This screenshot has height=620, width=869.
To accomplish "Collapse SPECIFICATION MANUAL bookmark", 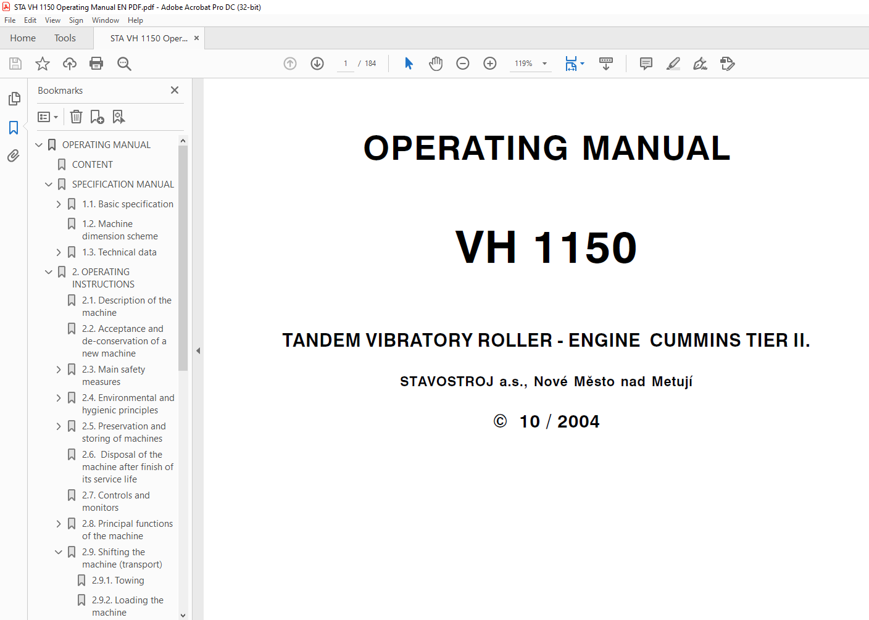I will tap(49, 184).
